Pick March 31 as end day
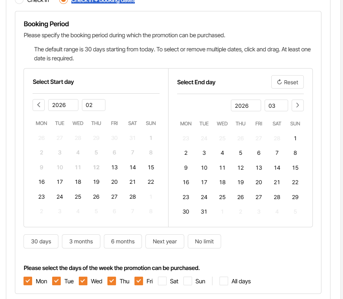The image size is (343, 299). (204, 212)
